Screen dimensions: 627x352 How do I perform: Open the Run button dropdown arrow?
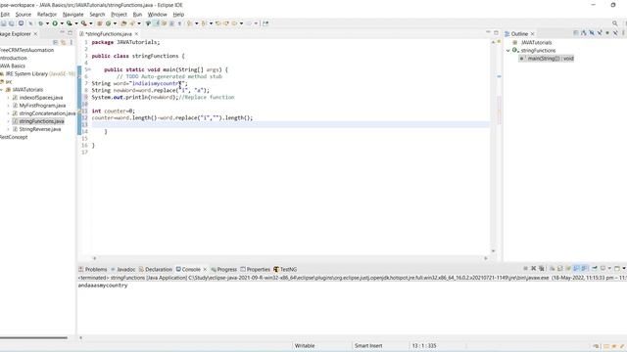pyautogui.click(x=62, y=23)
